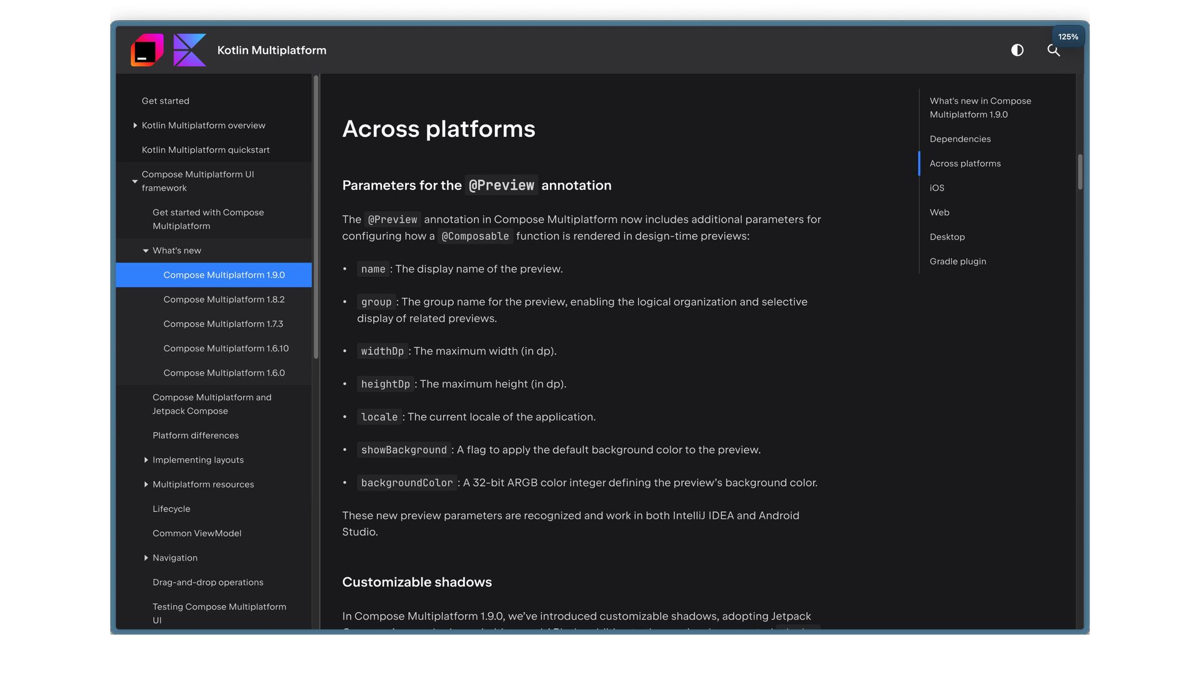1200x675 pixels.
Task: Click the Kotlin logo icon
Action: [189, 50]
